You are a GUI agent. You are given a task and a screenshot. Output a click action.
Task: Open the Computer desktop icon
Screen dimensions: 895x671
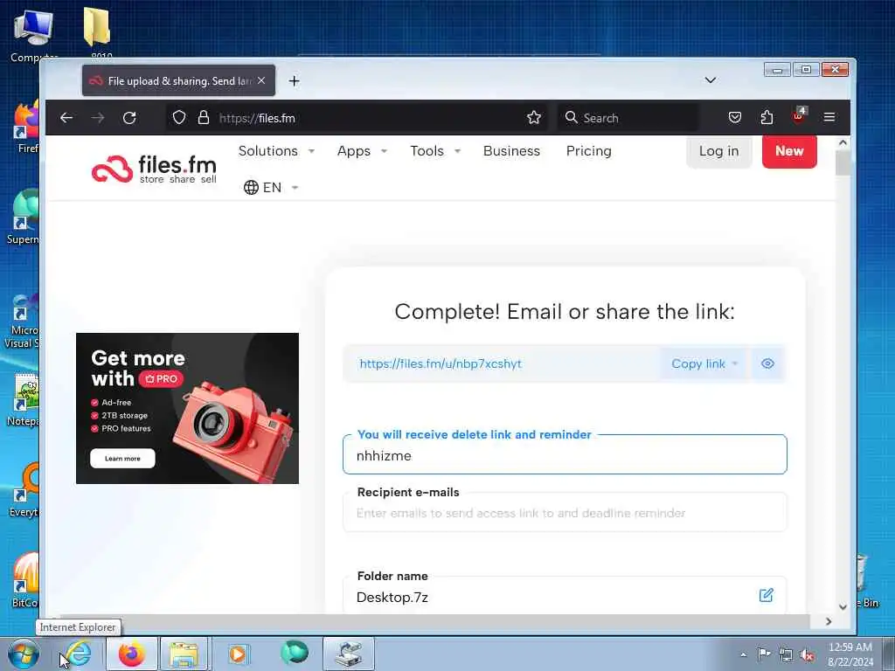click(x=33, y=35)
